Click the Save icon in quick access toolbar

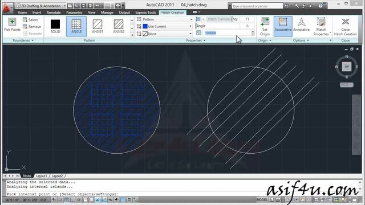click(83, 6)
